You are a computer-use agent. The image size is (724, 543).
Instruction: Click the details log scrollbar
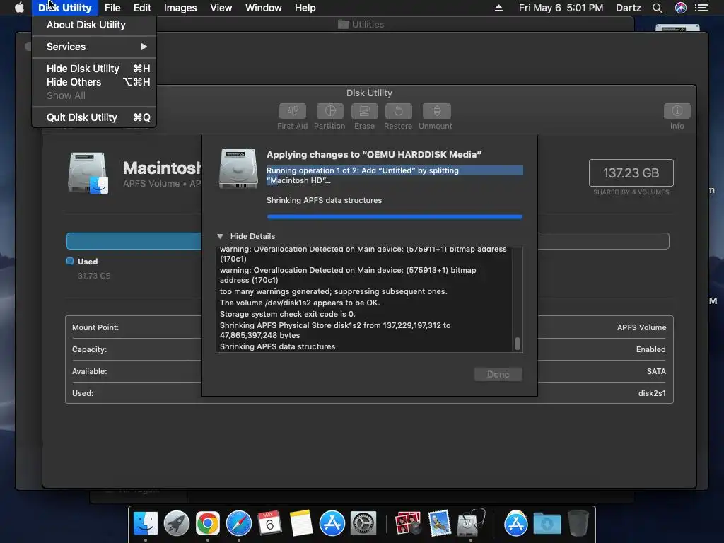(x=517, y=344)
